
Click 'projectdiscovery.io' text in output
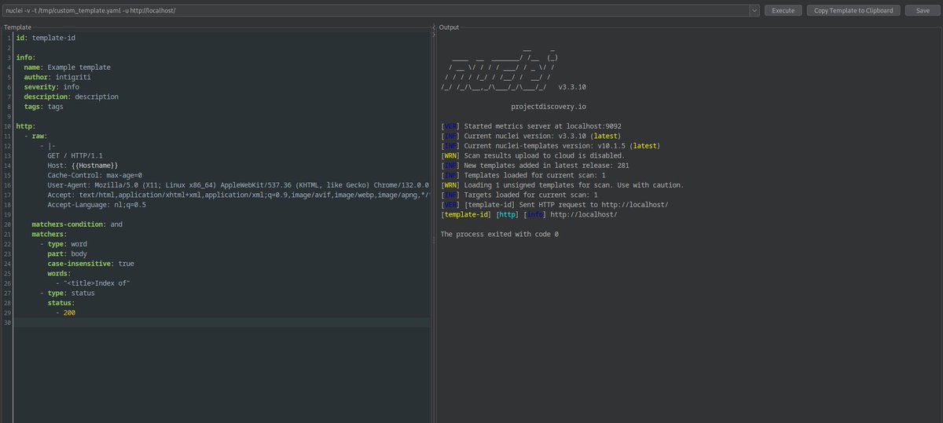click(548, 107)
